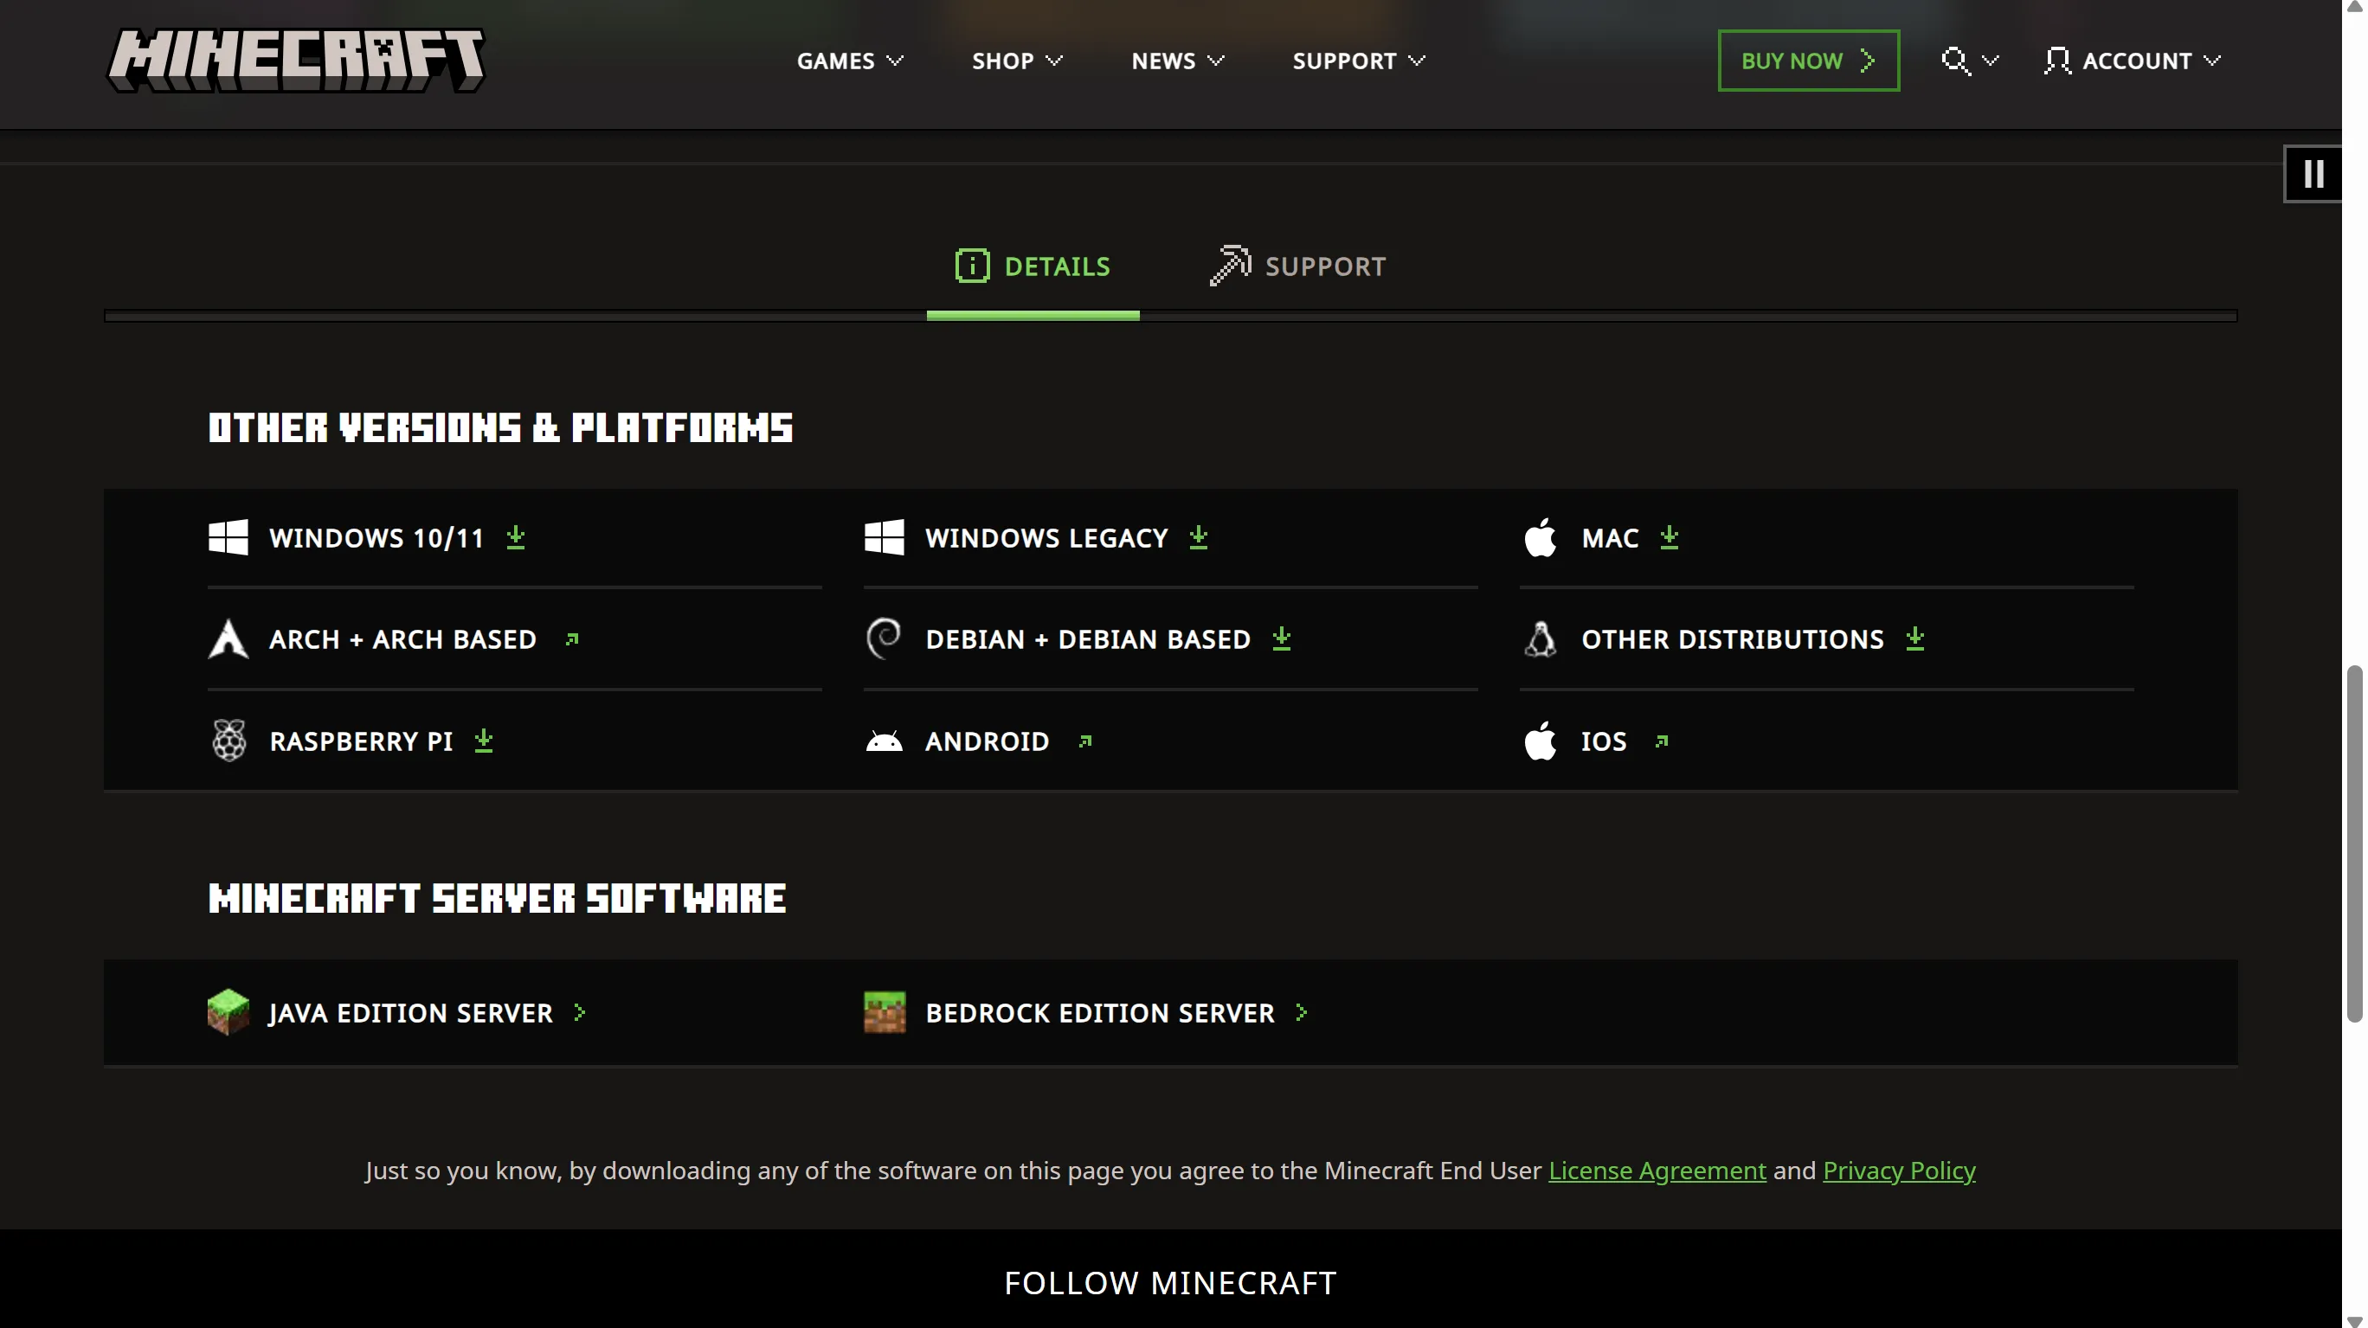
Task: Click the account person icon
Action: click(2056, 61)
